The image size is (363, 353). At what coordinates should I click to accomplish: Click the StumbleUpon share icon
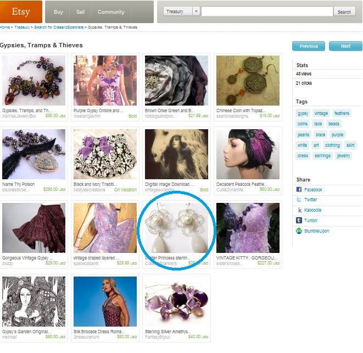click(299, 231)
